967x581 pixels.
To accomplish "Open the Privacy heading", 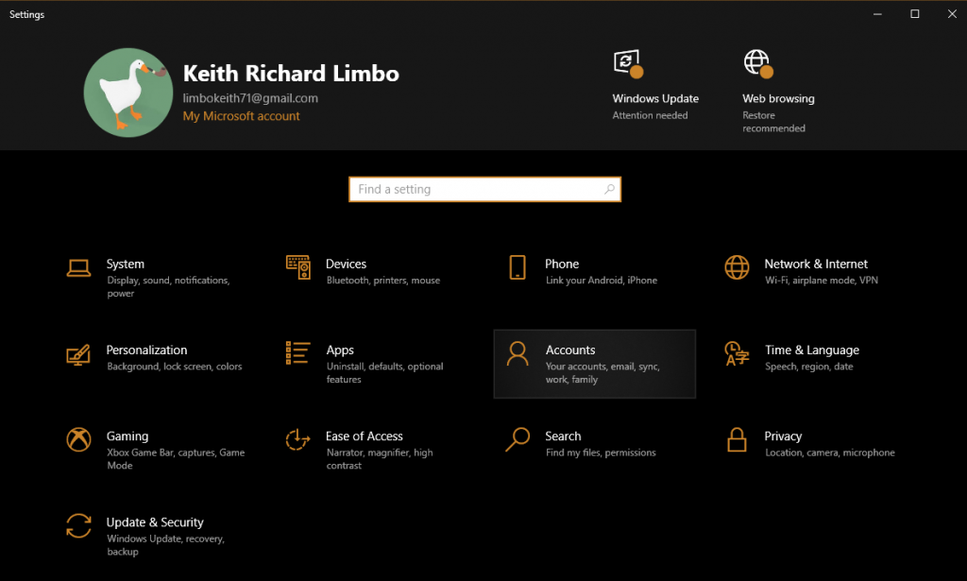I will 783,436.
